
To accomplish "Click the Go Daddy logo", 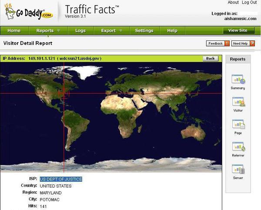I will (x=29, y=12).
